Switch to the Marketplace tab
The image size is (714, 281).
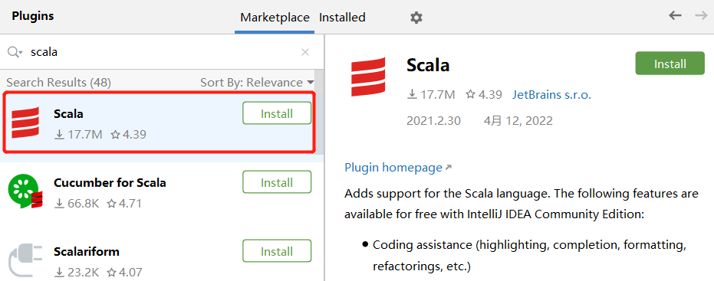275,18
